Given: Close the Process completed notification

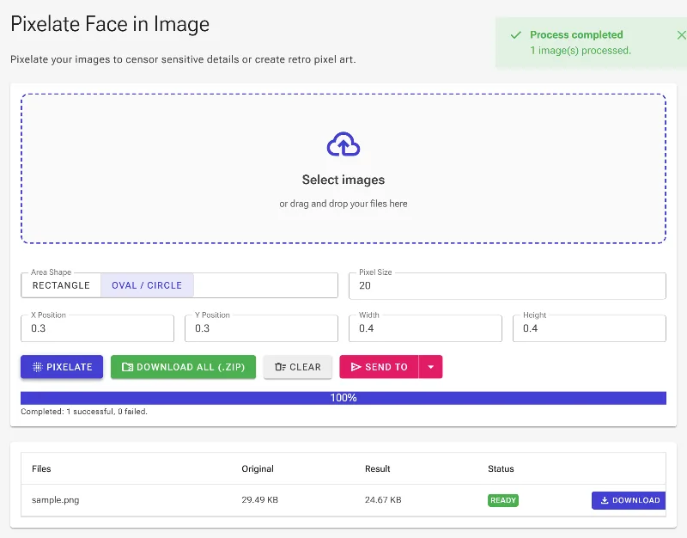Looking at the screenshot, I should pyautogui.click(x=681, y=35).
